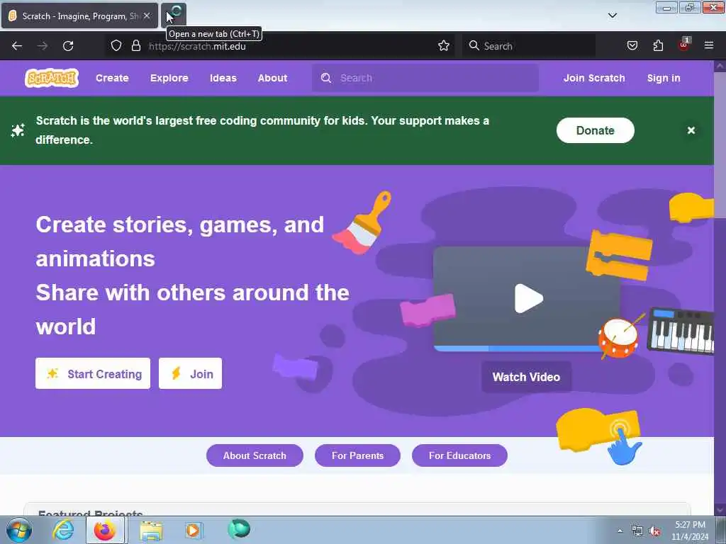Open the Firefox extensions puzzle icon
Viewport: 726px width, 544px height.
point(658,46)
